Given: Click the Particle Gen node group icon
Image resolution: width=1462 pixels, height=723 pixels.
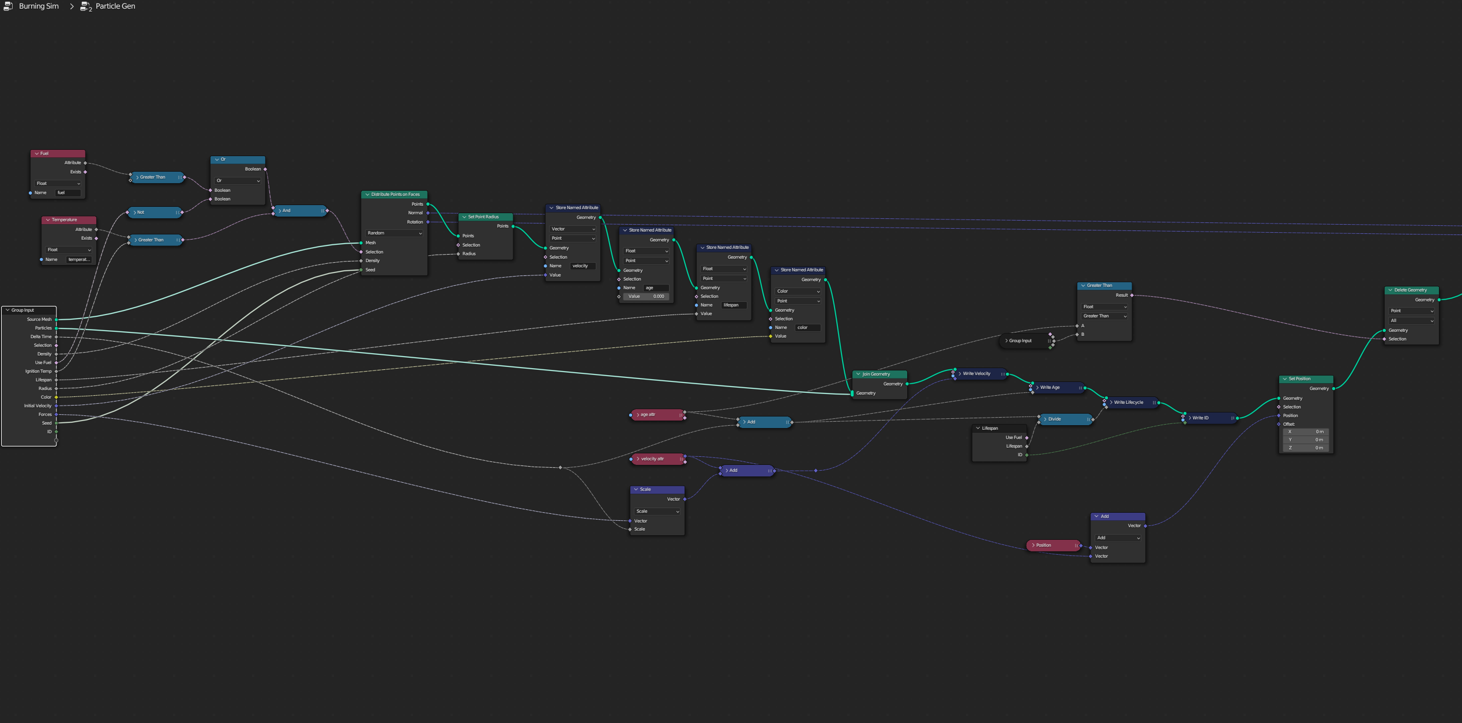Looking at the screenshot, I should tap(86, 6).
